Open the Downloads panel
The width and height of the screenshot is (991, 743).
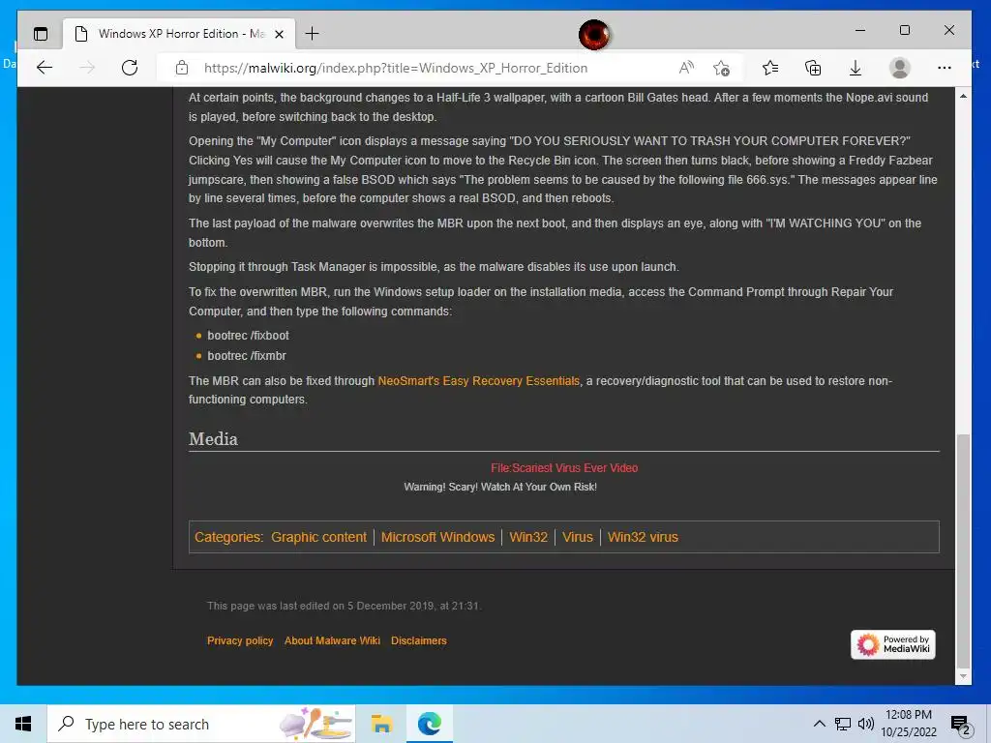coord(856,68)
